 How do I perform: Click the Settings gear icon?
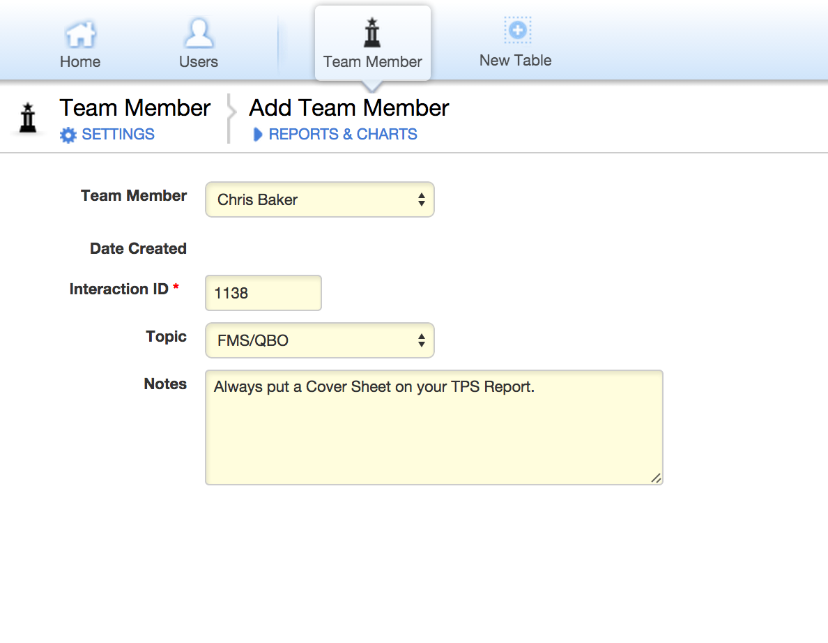(x=68, y=135)
